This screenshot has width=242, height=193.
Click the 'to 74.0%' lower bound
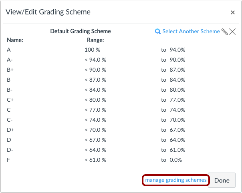(173, 110)
